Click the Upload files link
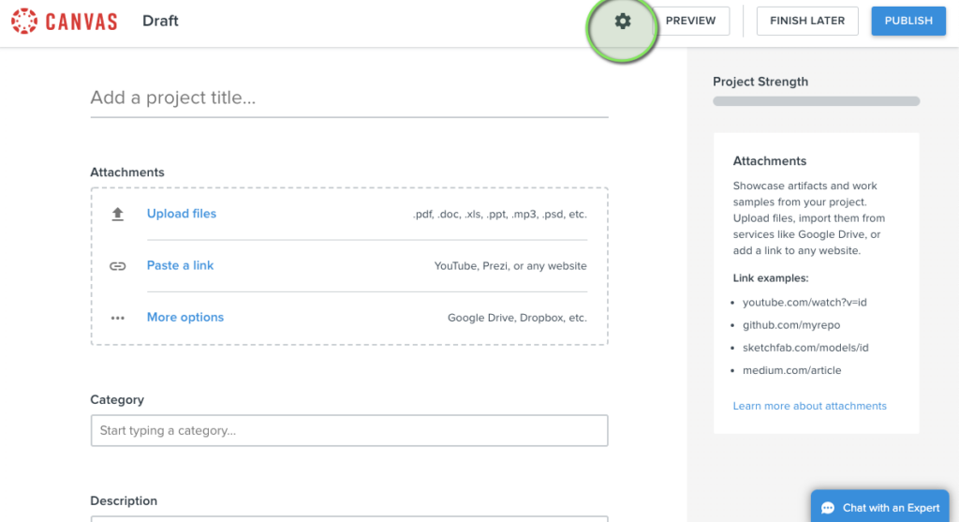This screenshot has width=959, height=522. coord(182,214)
